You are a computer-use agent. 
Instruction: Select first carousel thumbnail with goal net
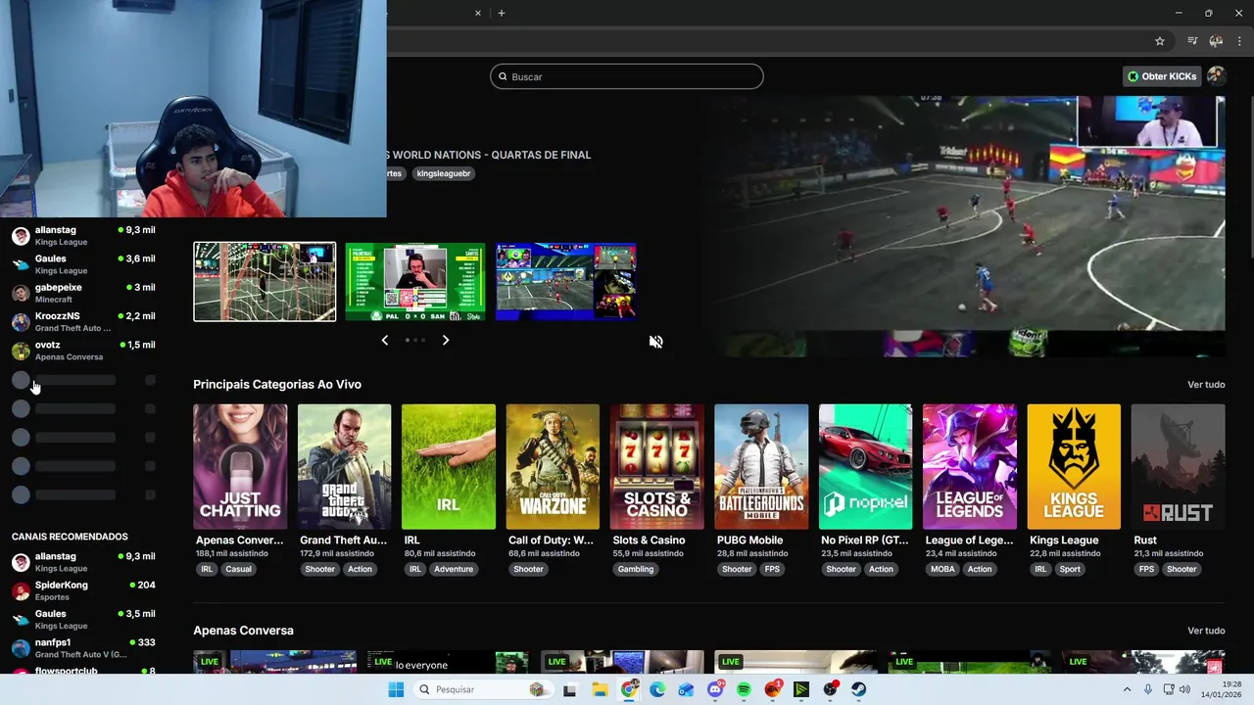click(x=265, y=282)
